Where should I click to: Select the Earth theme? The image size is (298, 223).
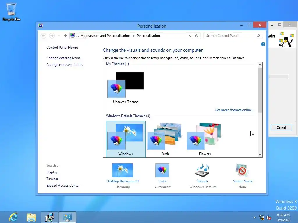pyautogui.click(x=165, y=139)
